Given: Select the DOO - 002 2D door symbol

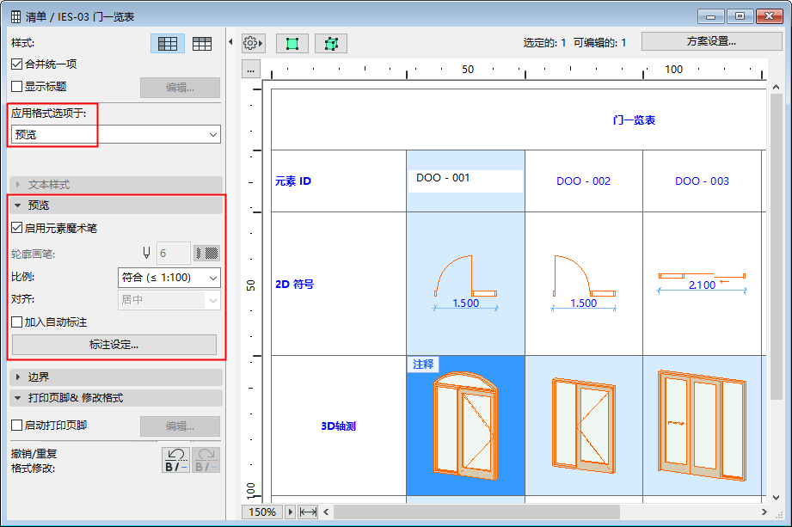Looking at the screenshot, I should click(584, 283).
